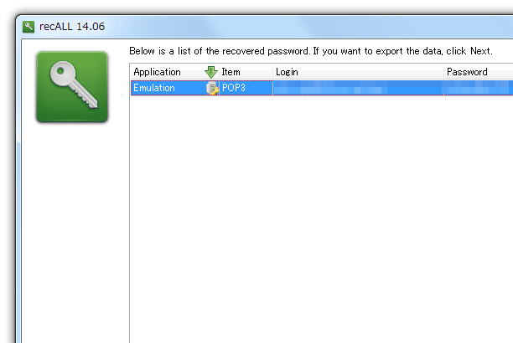
Task: Click the POP3 row's clipboard and key icon
Action: (x=212, y=88)
